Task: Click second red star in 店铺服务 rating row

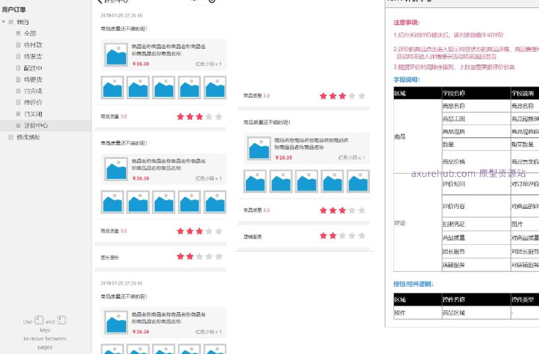Action: (333, 236)
